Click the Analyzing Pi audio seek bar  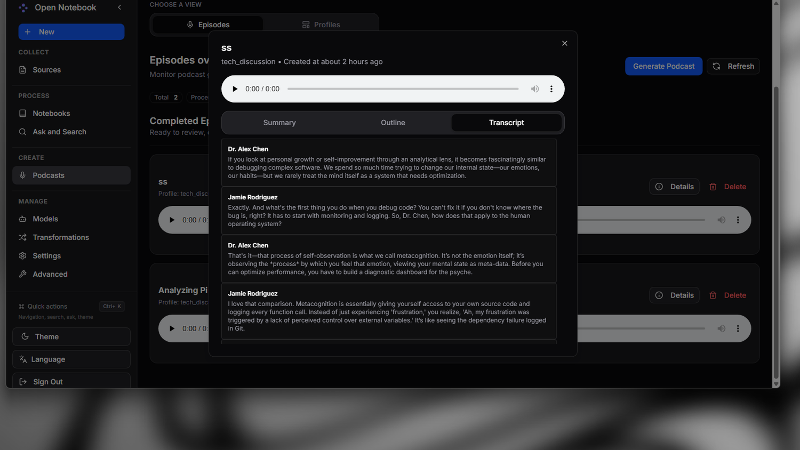642,328
